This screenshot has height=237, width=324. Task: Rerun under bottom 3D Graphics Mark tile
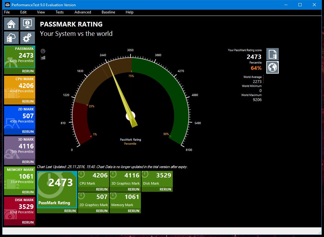tap(133, 189)
